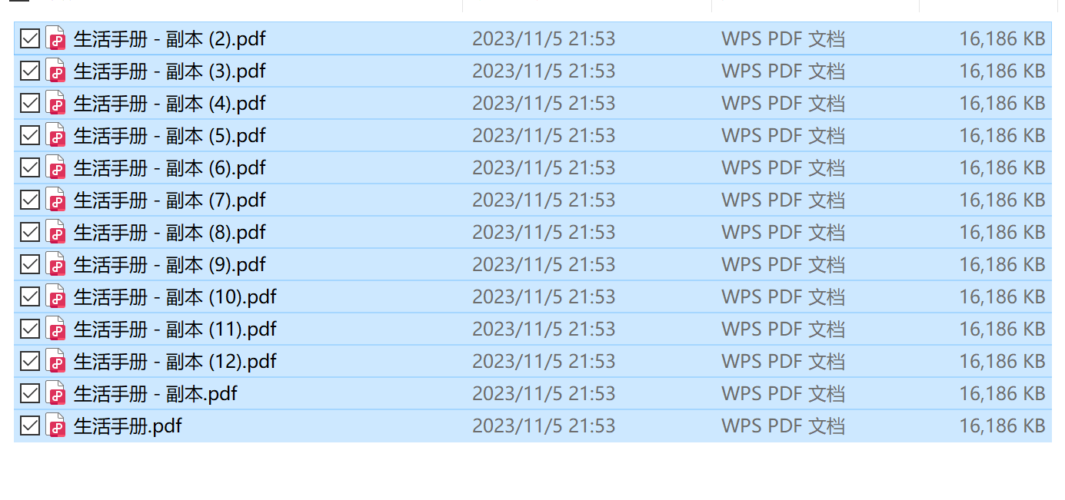
Task: Select file name 生活手册 - 副本 (9).pdf
Action: point(169,264)
